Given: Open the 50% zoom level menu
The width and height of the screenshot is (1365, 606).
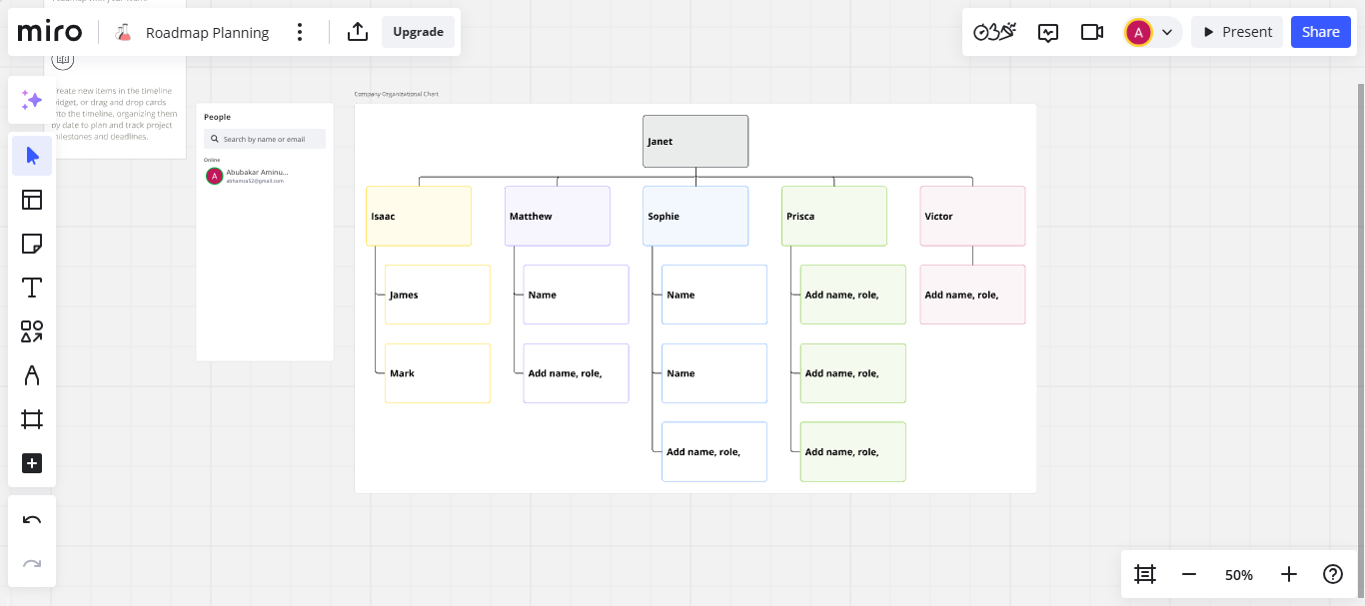Looking at the screenshot, I should [x=1239, y=575].
